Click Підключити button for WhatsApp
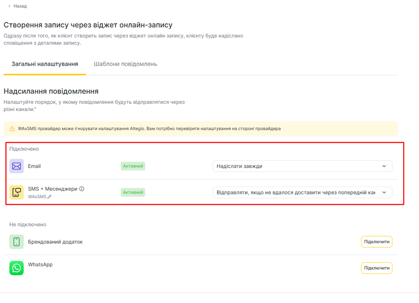 click(376, 268)
